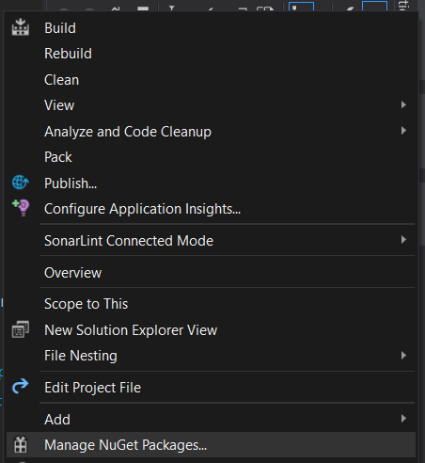
Task: Click the Build icon beside Build
Action: [21, 27]
